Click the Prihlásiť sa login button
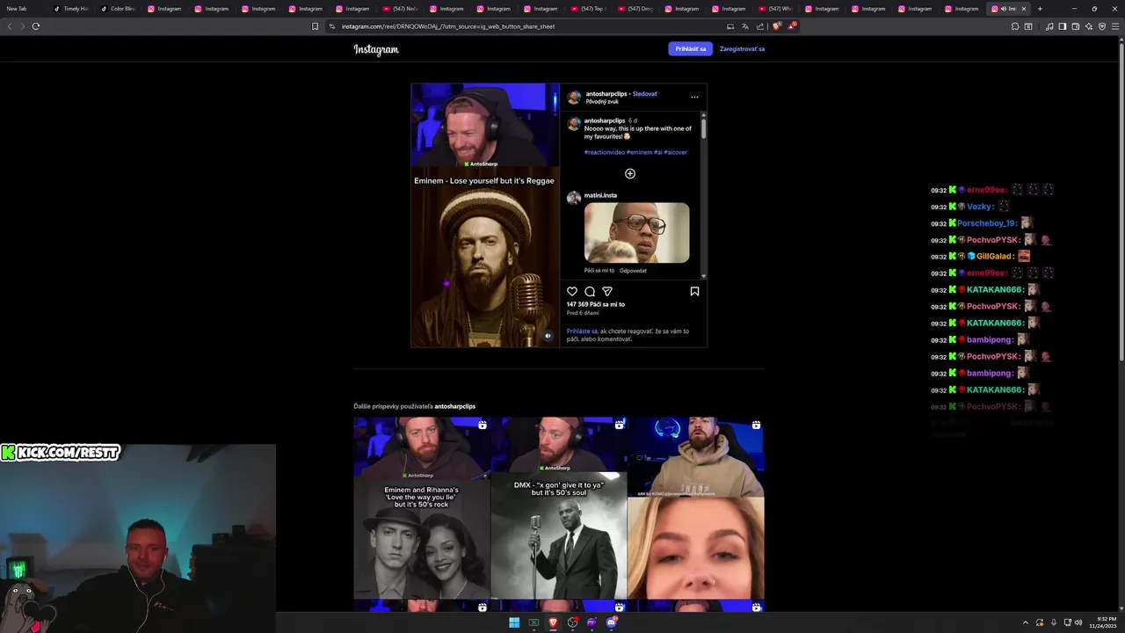The width and height of the screenshot is (1125, 633). click(691, 49)
